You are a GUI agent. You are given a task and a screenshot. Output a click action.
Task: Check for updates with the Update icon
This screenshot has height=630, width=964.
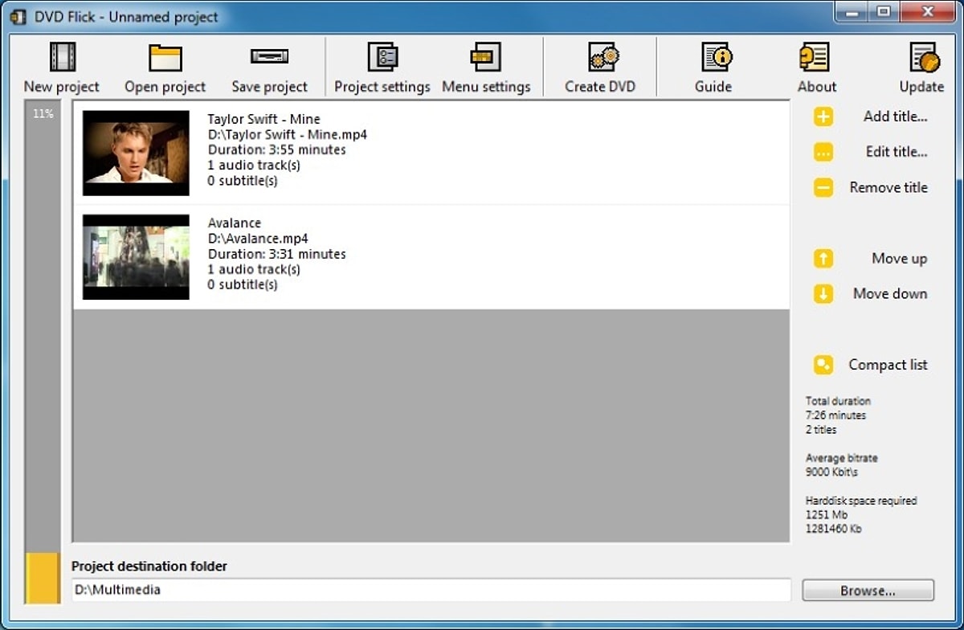click(922, 58)
